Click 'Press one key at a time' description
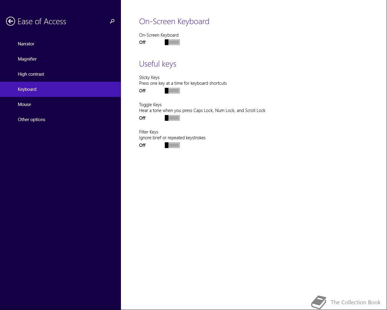 pyautogui.click(x=183, y=83)
